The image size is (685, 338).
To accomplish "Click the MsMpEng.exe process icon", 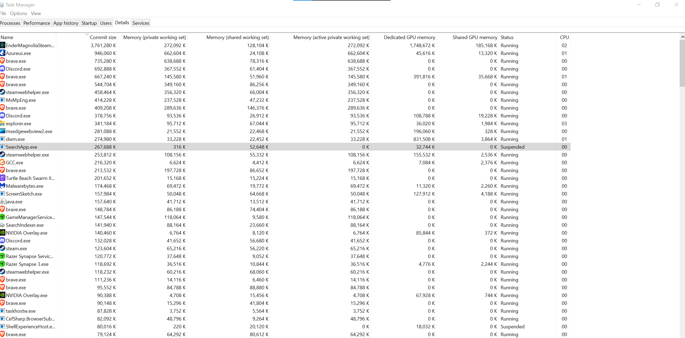I will click(3, 100).
